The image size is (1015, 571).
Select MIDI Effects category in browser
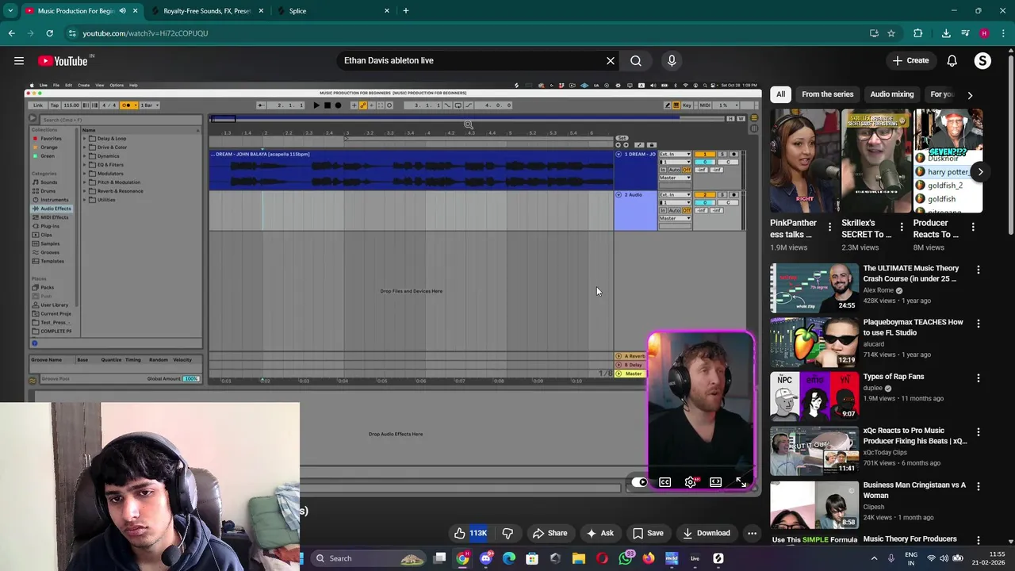pos(54,217)
